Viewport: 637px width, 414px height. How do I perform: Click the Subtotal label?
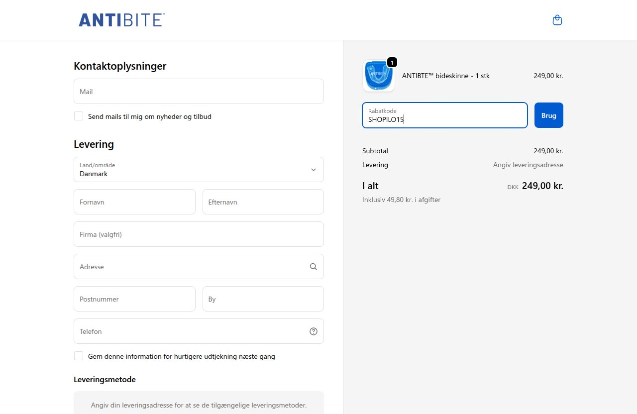pyautogui.click(x=375, y=151)
